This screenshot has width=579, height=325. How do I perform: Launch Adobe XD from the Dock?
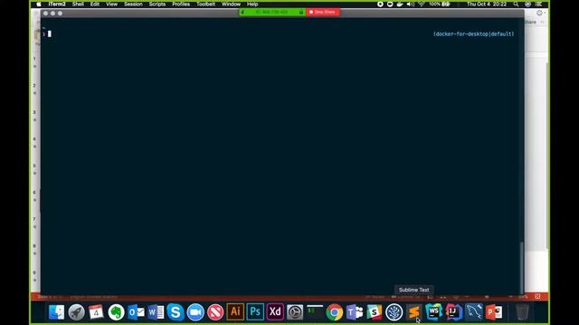(275, 311)
